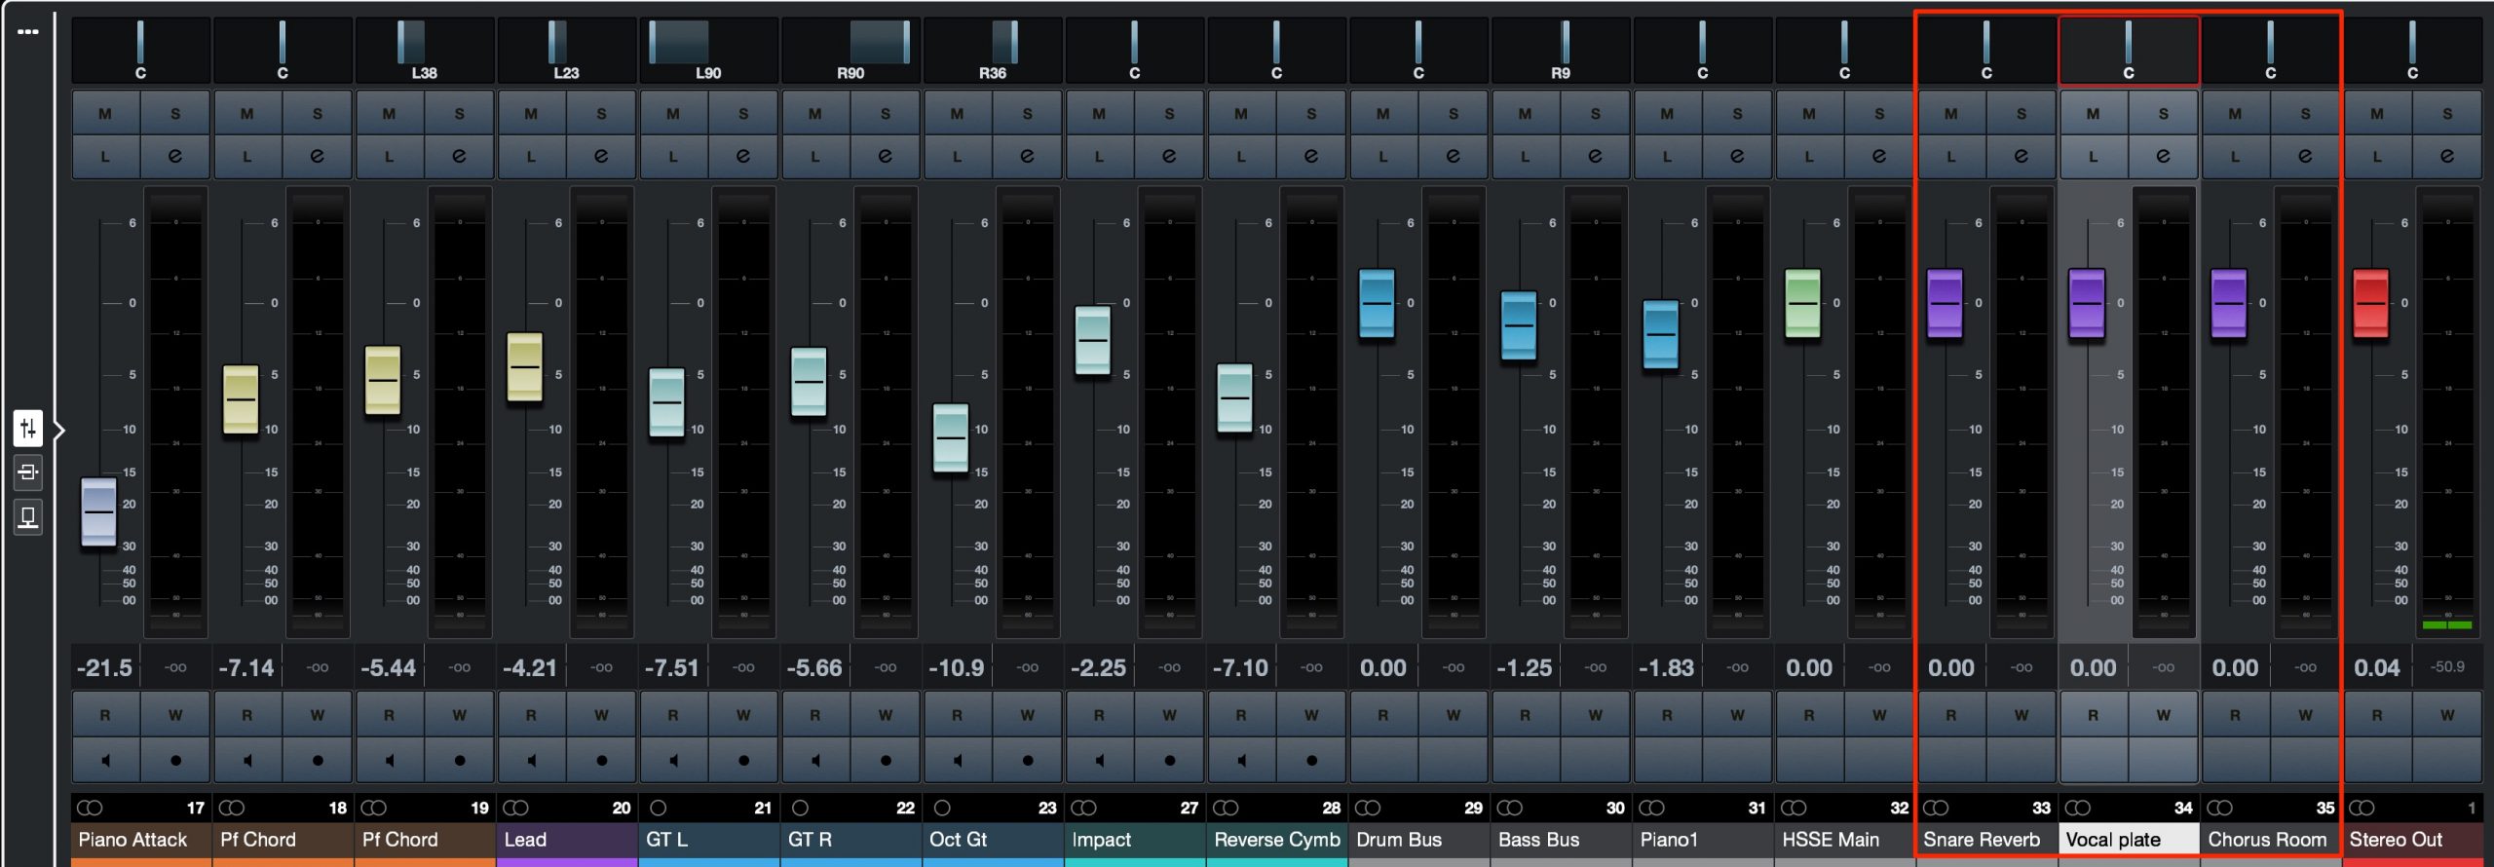Expand the left sidebar arrow handle
The width and height of the screenshot is (2494, 867).
58,429
